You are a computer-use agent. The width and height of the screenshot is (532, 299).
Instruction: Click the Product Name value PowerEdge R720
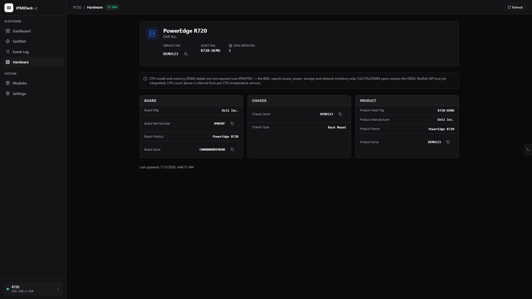[441, 129]
